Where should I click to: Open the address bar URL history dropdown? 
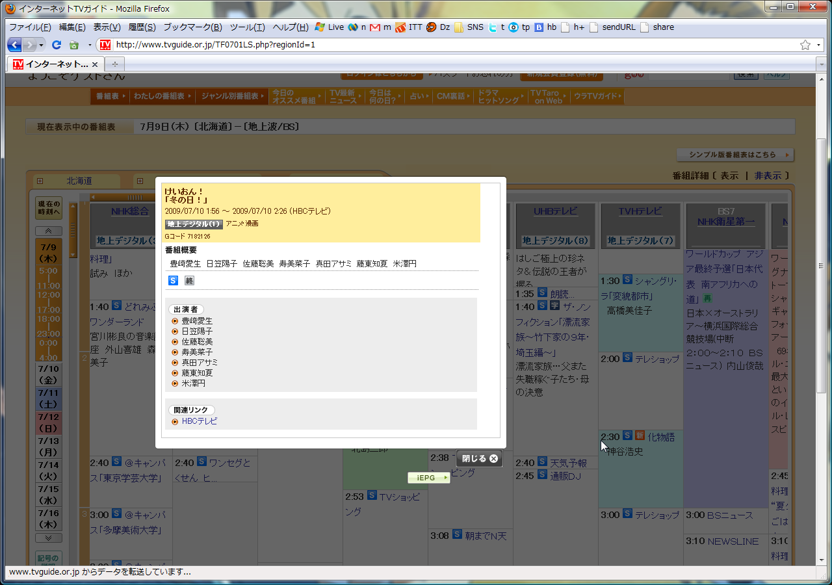click(820, 45)
